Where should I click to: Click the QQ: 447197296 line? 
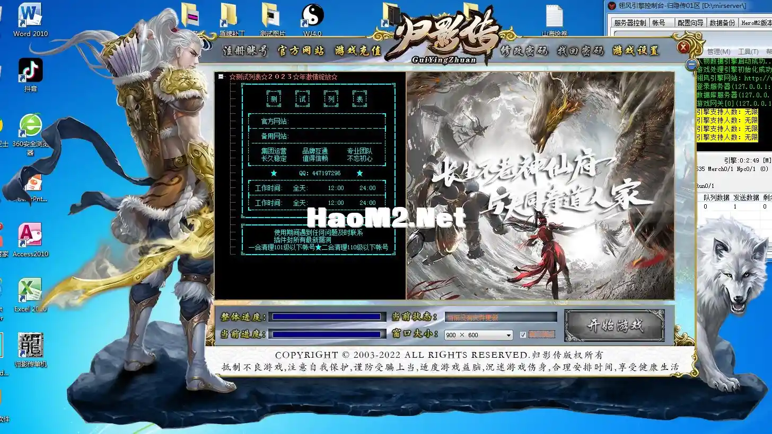pyautogui.click(x=320, y=173)
